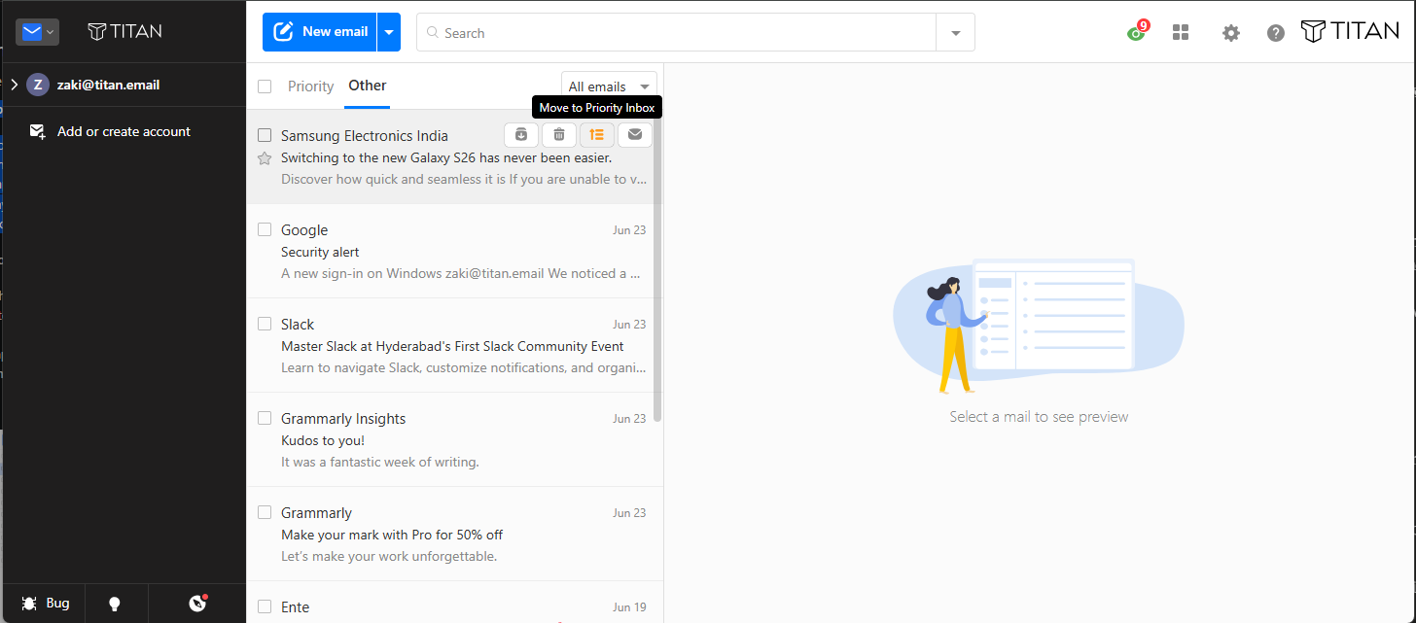
Task: Open New email dropdown arrow
Action: (x=389, y=32)
